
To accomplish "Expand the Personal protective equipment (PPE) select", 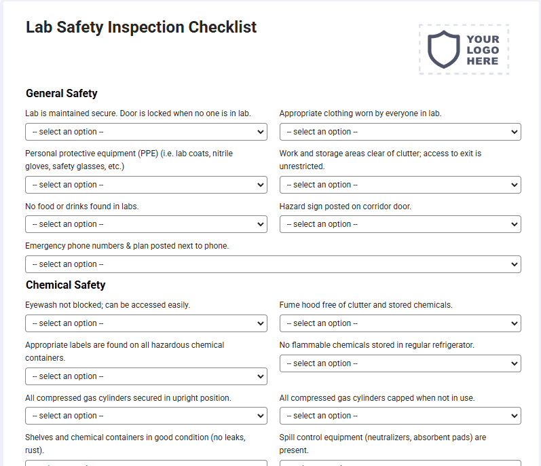I will (x=146, y=185).
